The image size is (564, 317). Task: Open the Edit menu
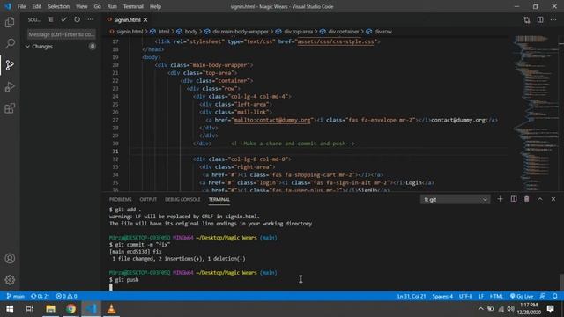click(37, 6)
